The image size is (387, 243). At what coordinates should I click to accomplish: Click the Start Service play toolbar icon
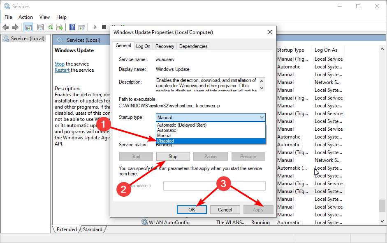95,27
